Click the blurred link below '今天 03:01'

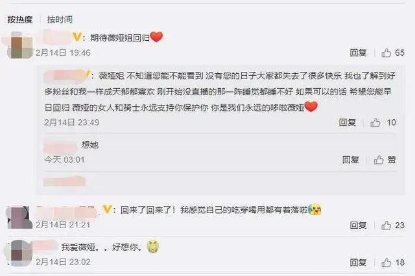(64, 181)
